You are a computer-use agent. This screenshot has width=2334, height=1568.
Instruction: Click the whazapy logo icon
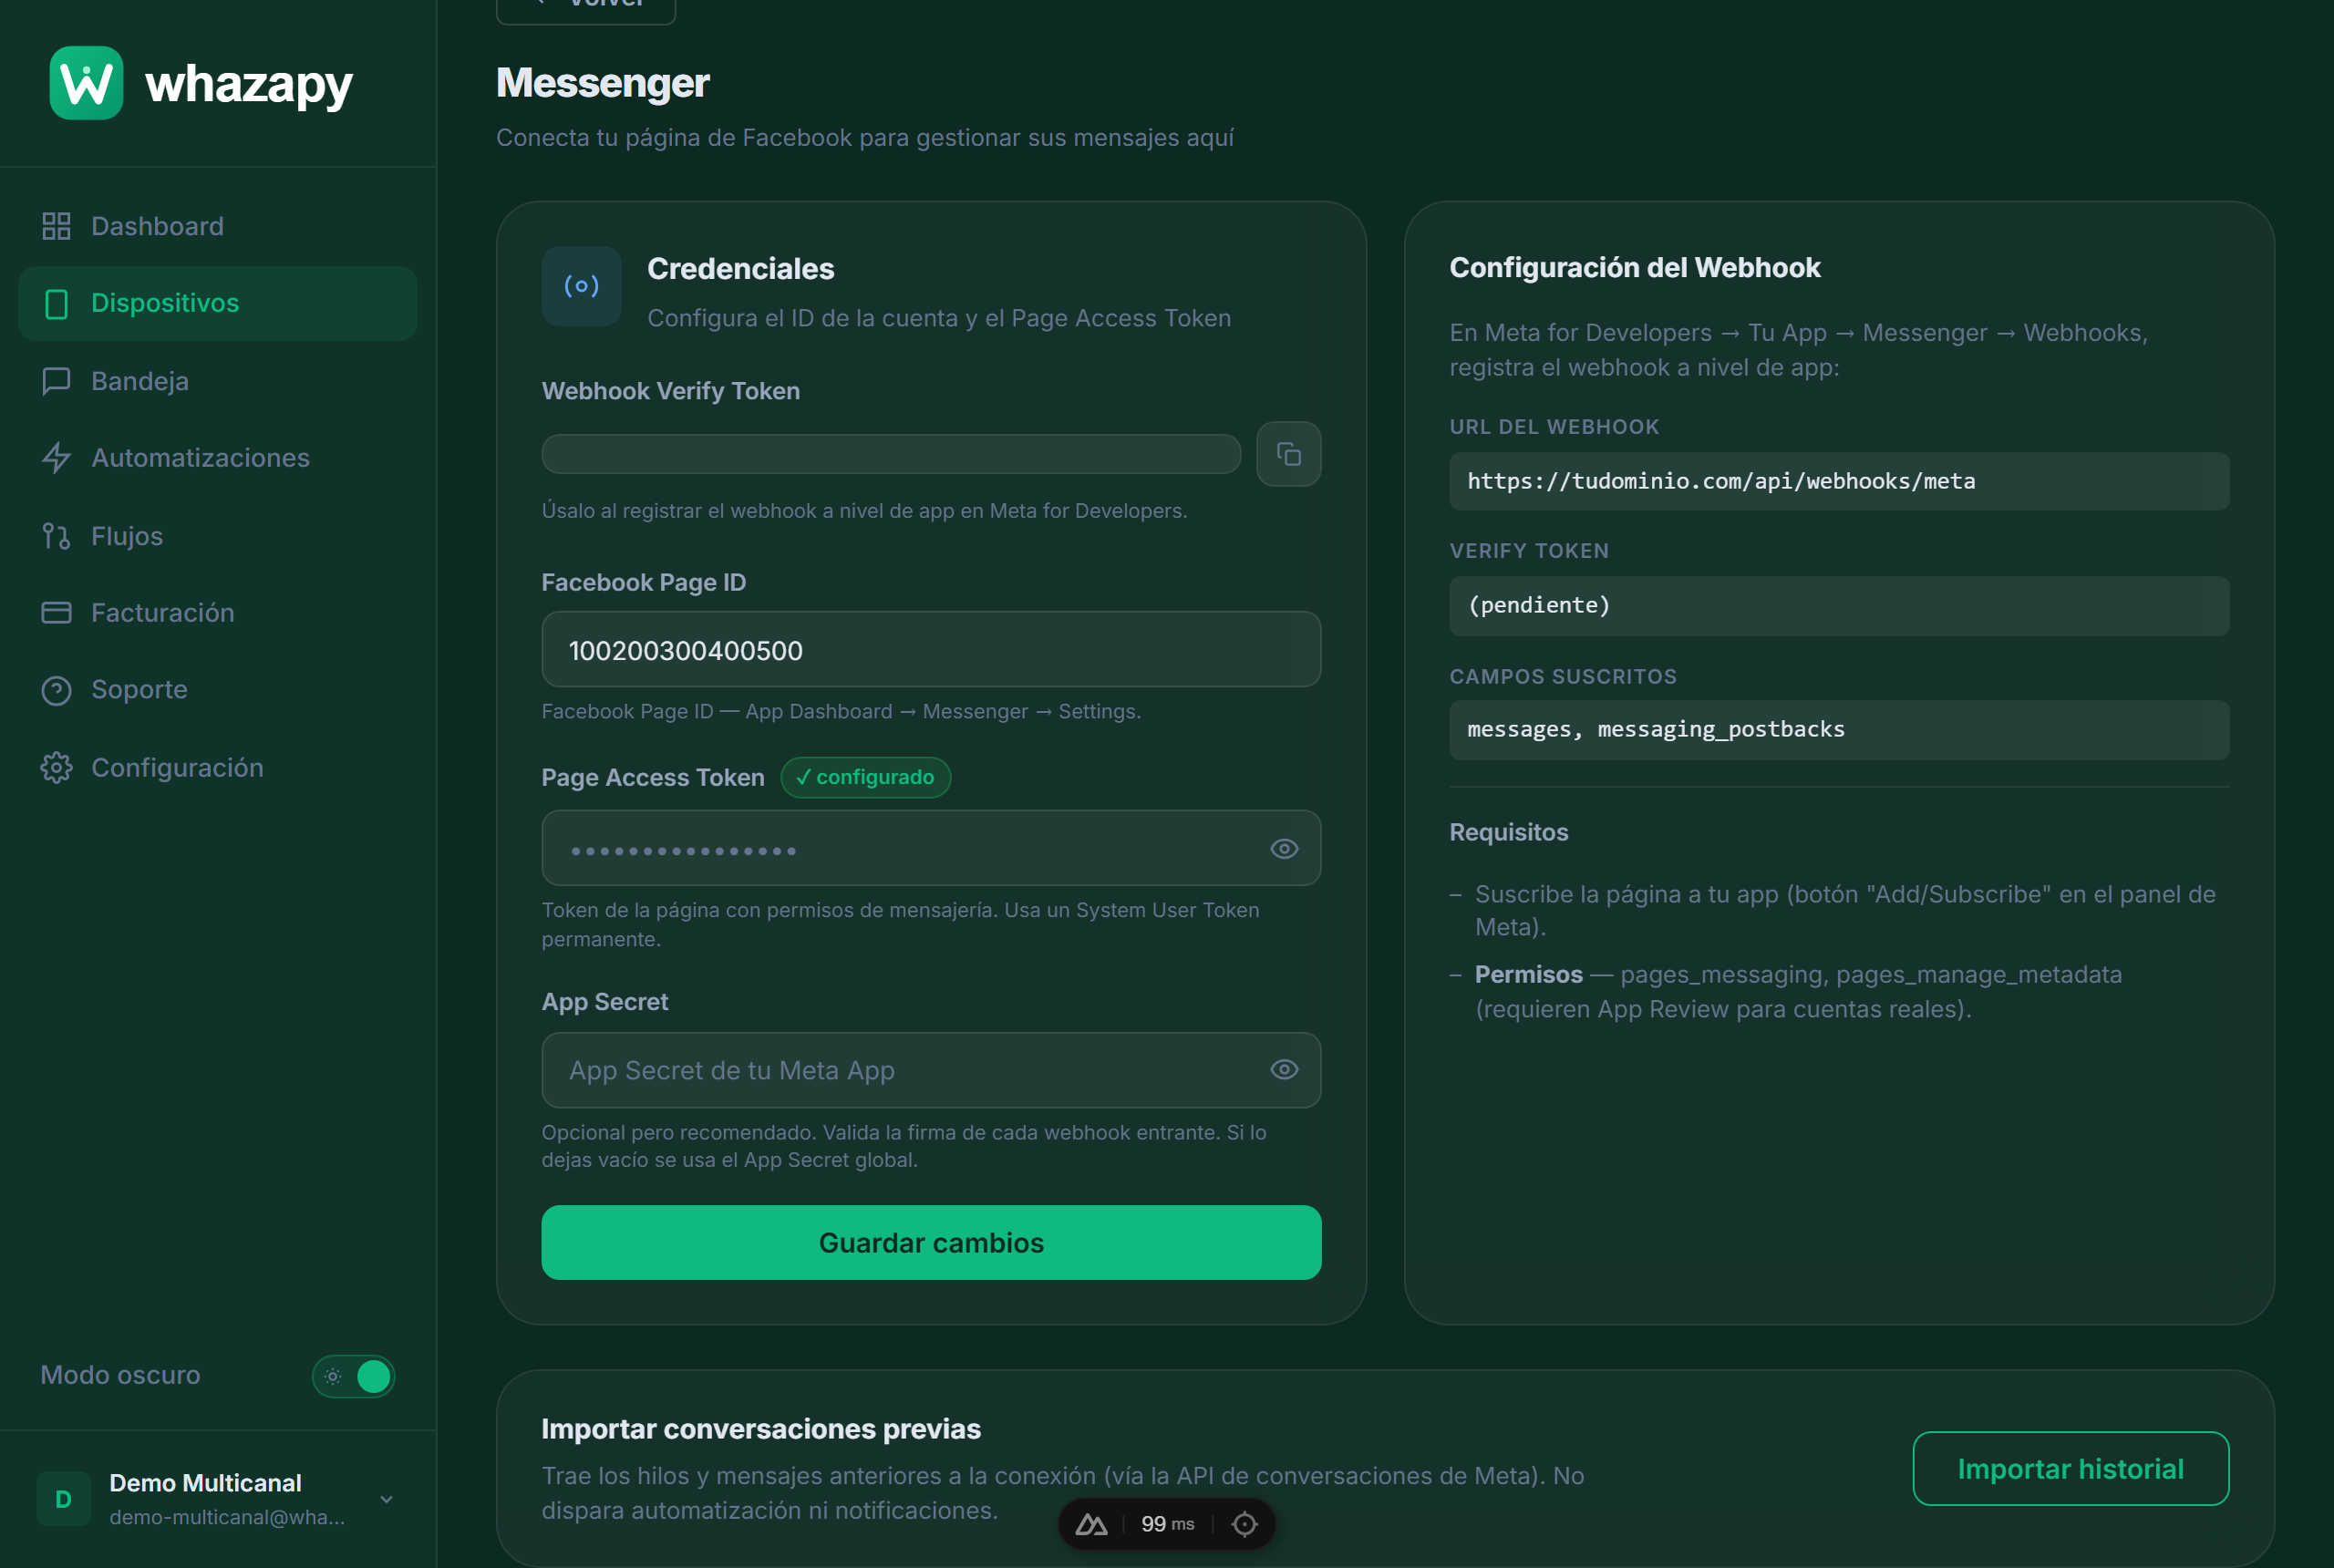(86, 83)
